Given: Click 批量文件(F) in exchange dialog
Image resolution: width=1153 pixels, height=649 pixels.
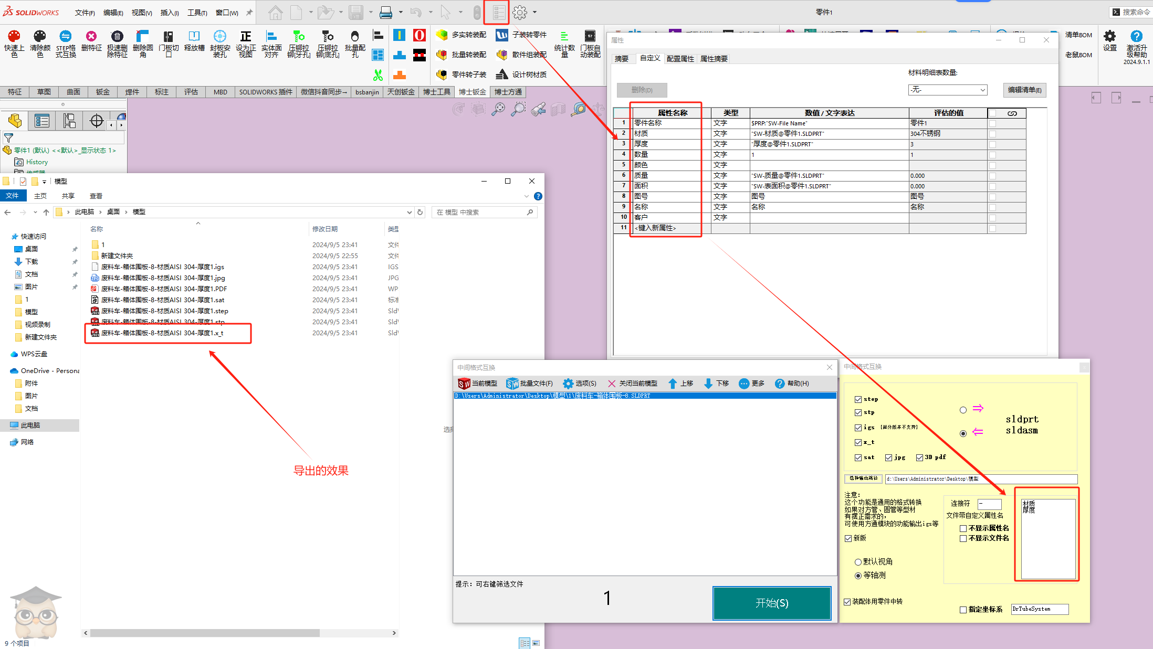Looking at the screenshot, I should pyautogui.click(x=530, y=384).
